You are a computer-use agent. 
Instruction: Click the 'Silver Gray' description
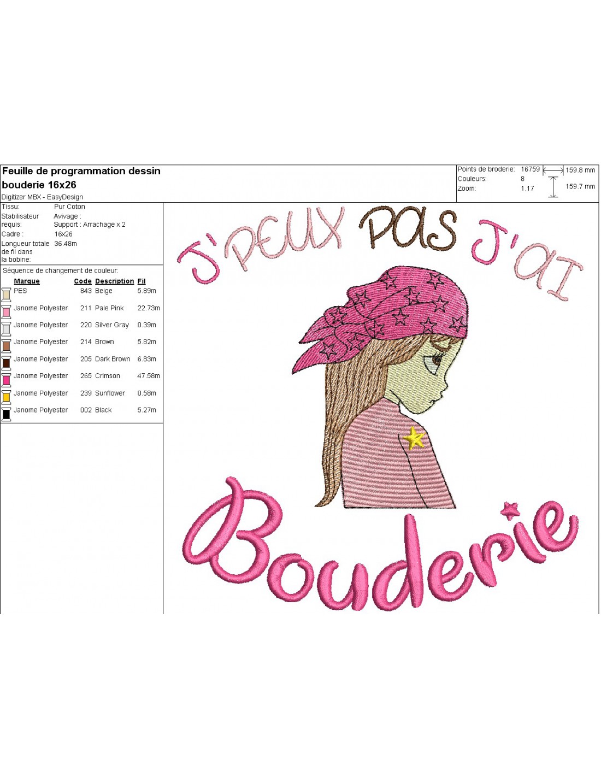(x=112, y=325)
